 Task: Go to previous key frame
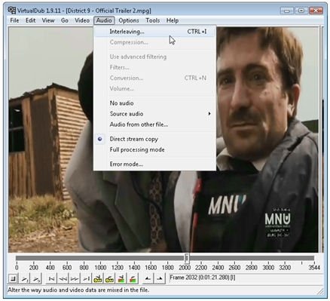pyautogui.click(x=98, y=279)
